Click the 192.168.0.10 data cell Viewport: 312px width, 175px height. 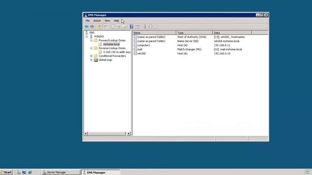click(222, 53)
